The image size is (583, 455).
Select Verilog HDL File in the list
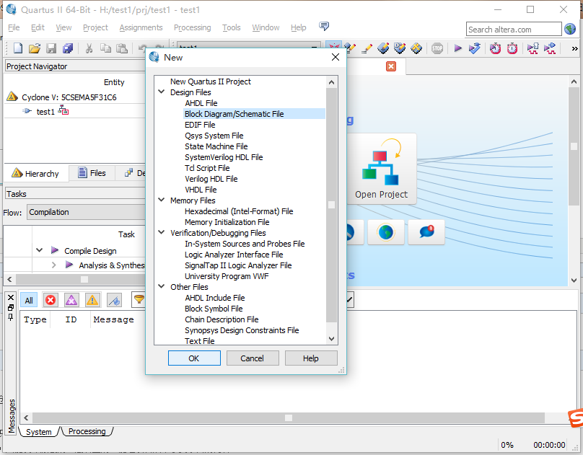coord(211,179)
